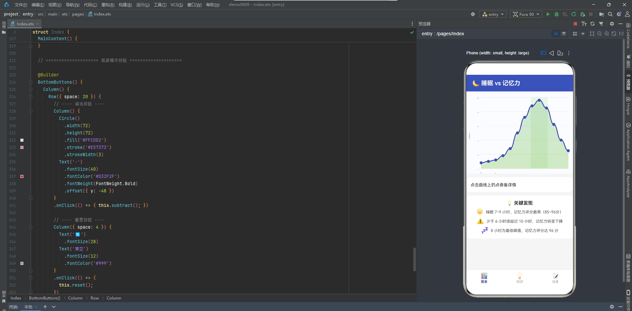Open the entry module dropdown
Screen dimensions: 632x311
[493, 14]
